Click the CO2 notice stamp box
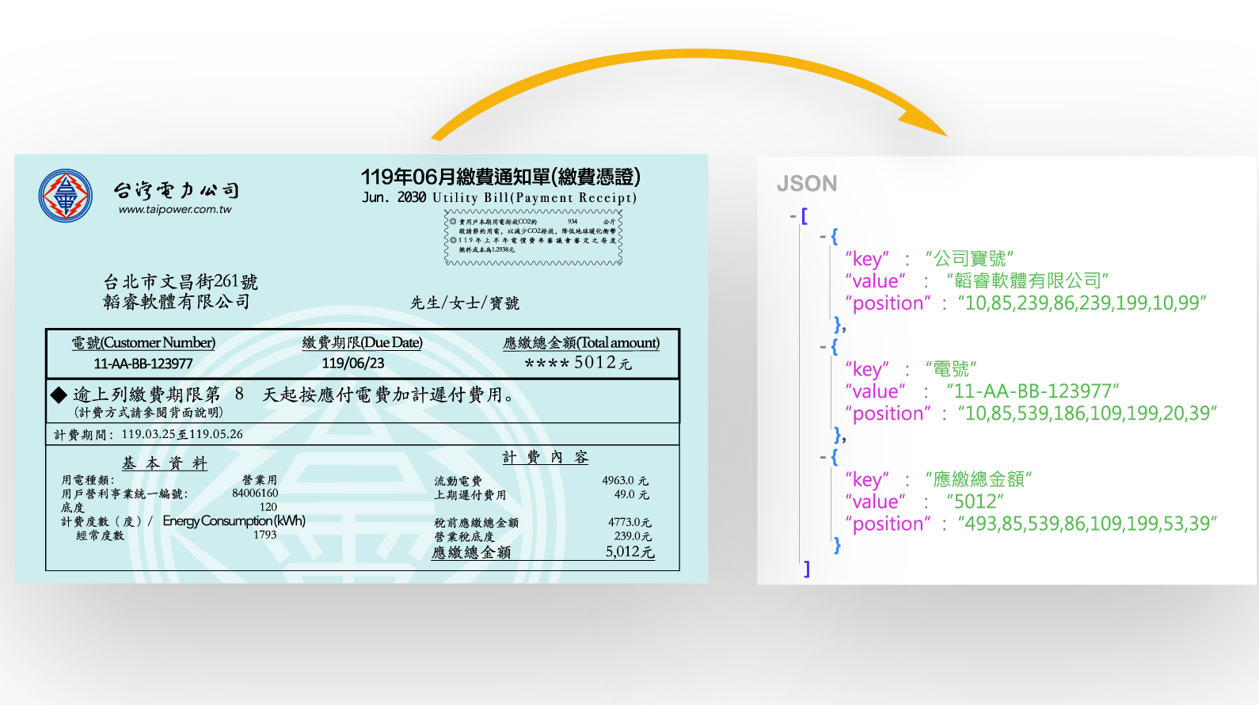The image size is (1259, 705). point(533,236)
